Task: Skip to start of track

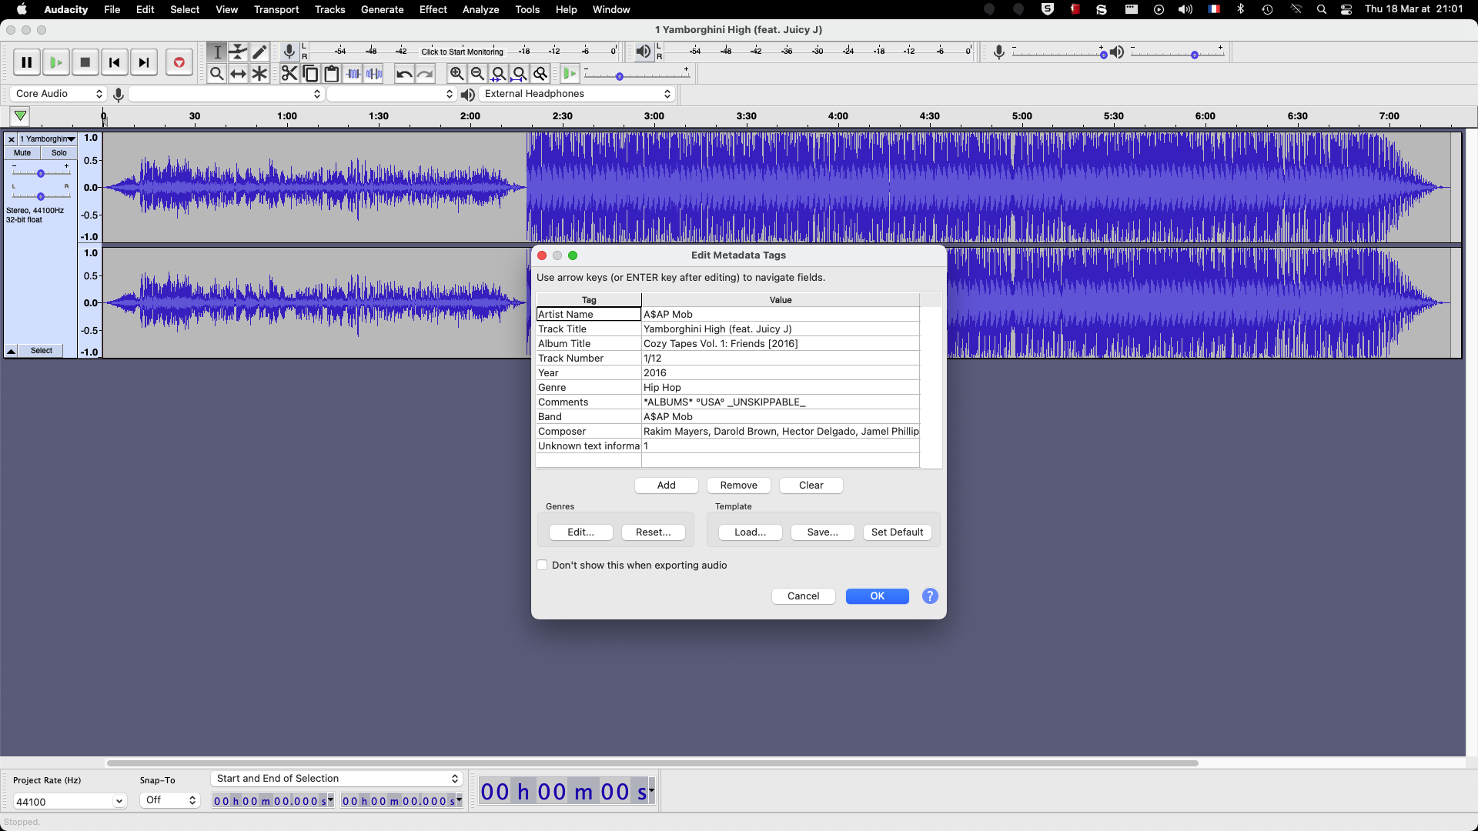Action: 115,62
